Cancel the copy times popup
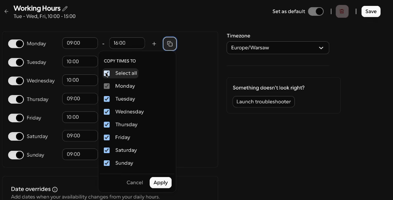Viewport: 393px width, 200px height. pyautogui.click(x=135, y=183)
